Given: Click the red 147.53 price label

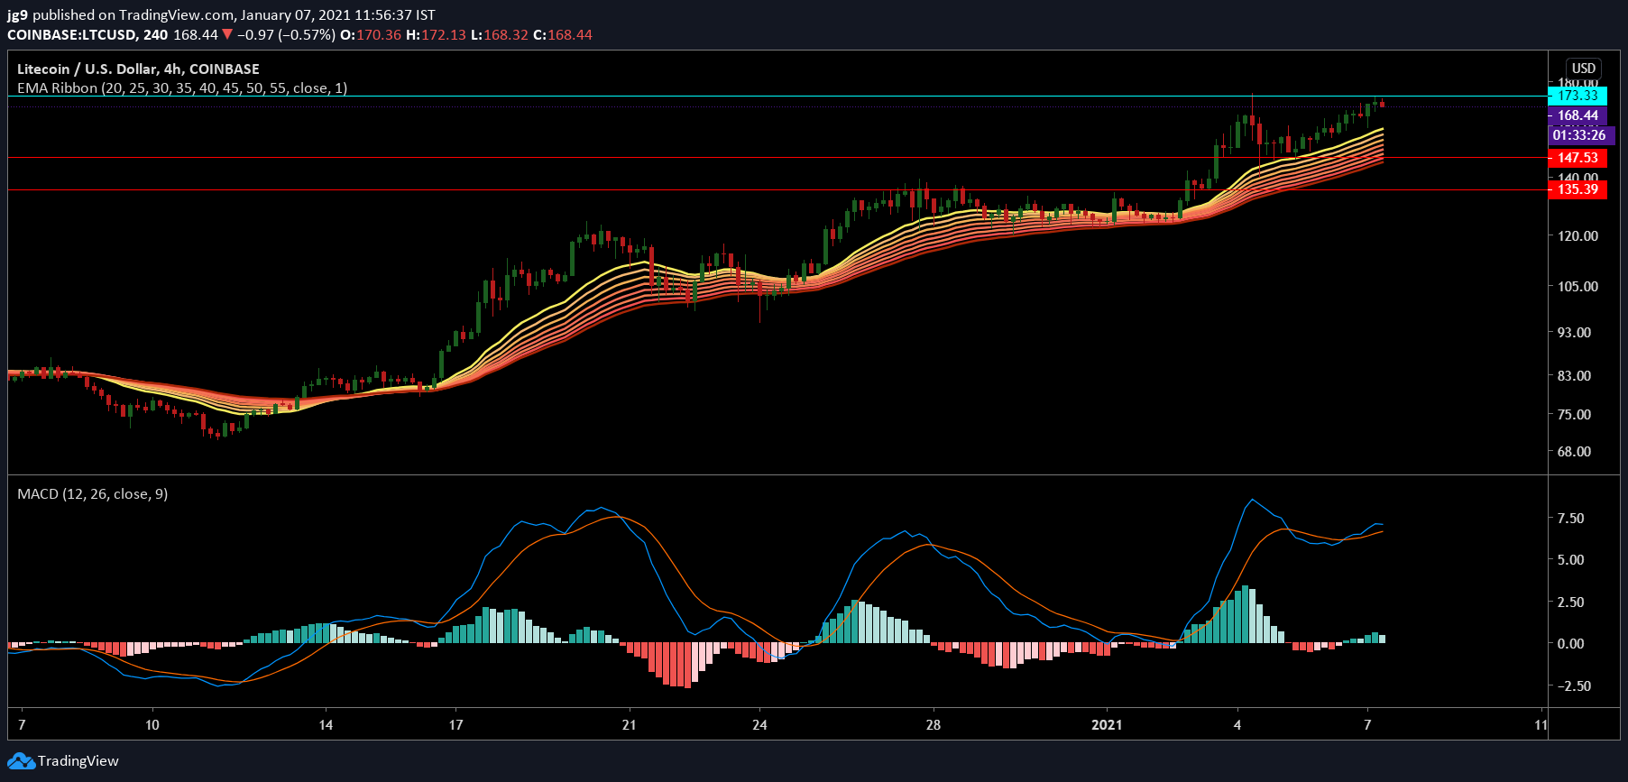Looking at the screenshot, I should coord(1577,158).
